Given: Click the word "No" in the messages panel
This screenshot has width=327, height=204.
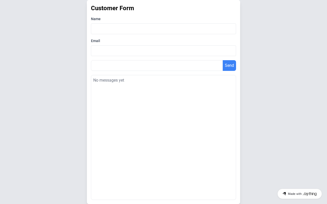Looking at the screenshot, I should [96, 80].
